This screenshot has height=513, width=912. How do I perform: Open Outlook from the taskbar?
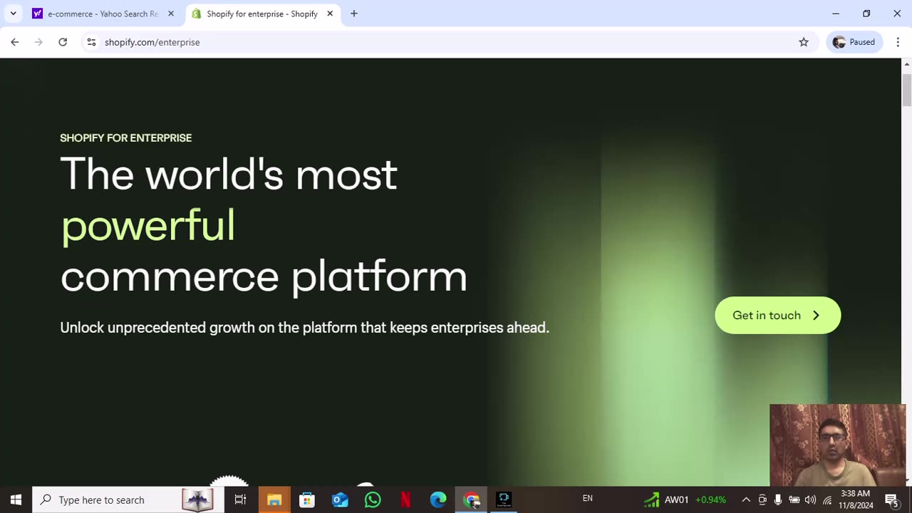[340, 499]
